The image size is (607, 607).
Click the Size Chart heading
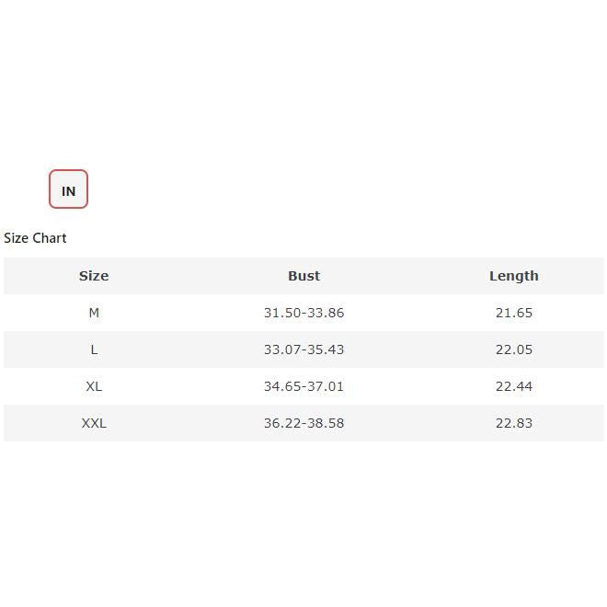(x=35, y=238)
